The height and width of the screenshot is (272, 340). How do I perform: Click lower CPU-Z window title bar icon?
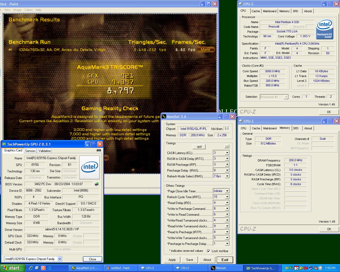tap(240, 121)
